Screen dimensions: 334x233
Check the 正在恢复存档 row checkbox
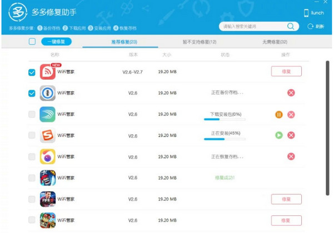(32, 156)
